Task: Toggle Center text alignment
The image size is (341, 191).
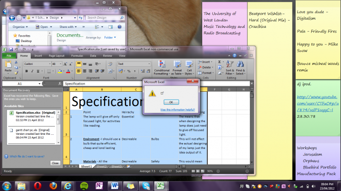Action: [x=84, y=71]
